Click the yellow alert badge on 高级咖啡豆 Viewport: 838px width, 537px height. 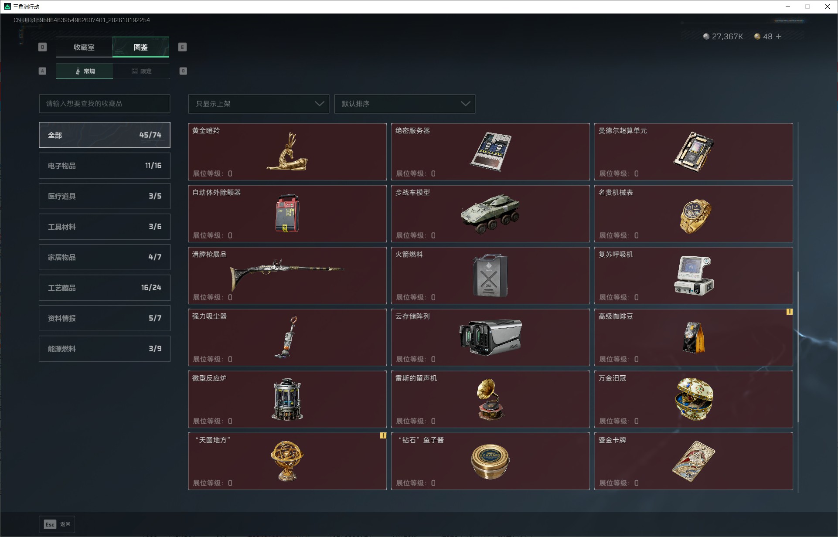[x=789, y=312]
